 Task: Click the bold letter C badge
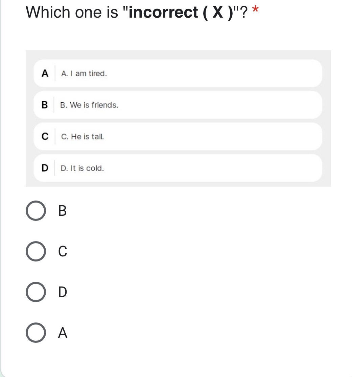click(44, 137)
